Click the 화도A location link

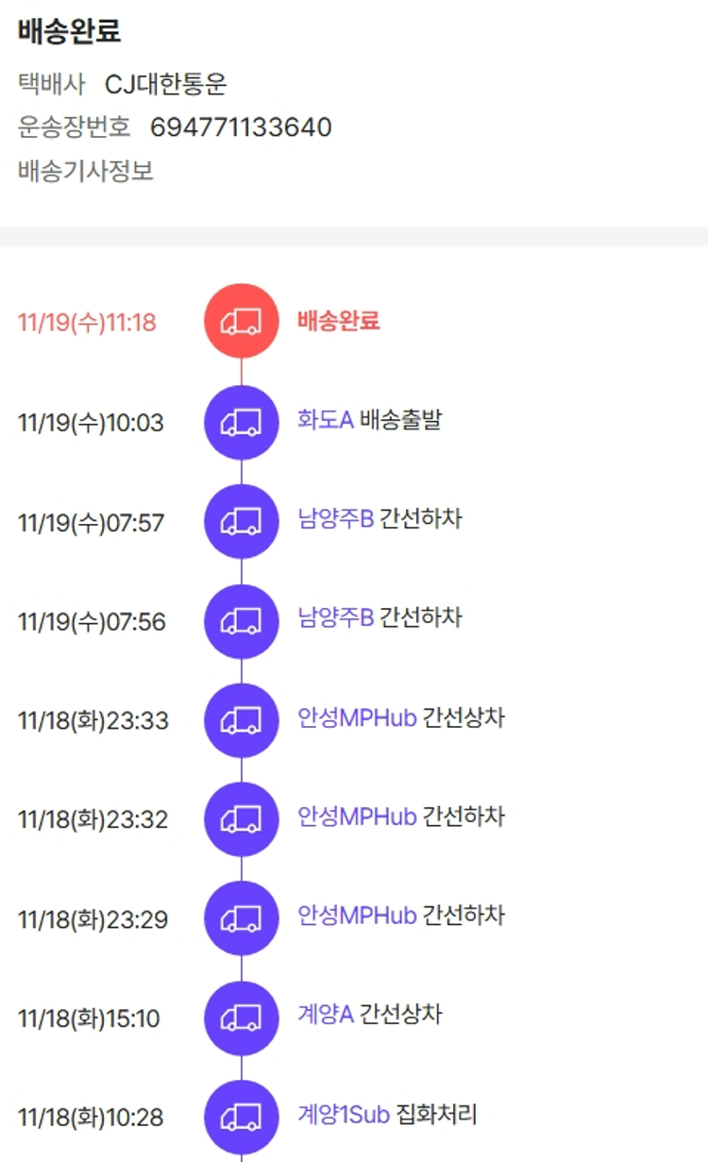326,420
